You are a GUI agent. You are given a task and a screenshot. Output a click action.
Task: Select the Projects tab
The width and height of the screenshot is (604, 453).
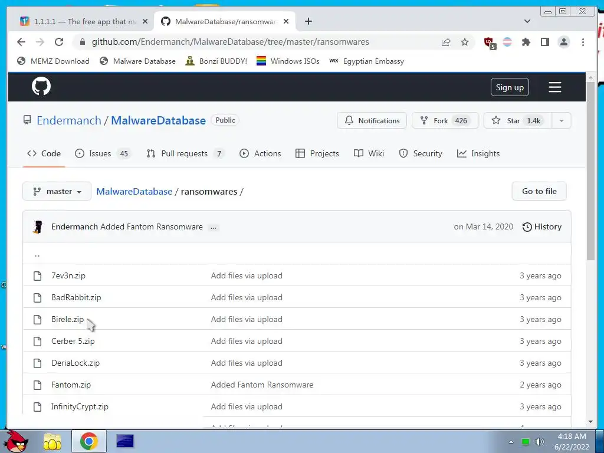[317, 154]
